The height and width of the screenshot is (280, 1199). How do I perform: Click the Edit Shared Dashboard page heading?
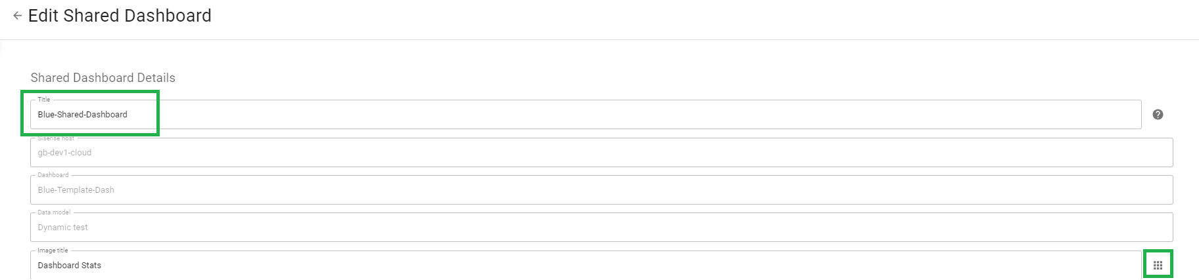coord(120,16)
